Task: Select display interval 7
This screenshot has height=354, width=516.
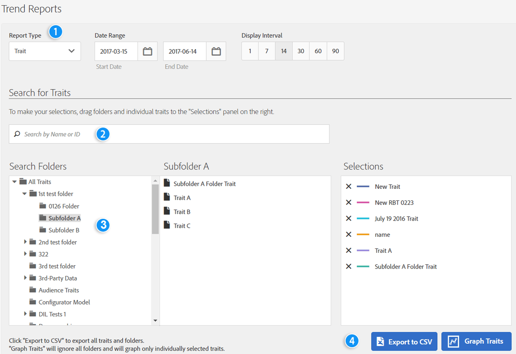Action: pyautogui.click(x=267, y=51)
